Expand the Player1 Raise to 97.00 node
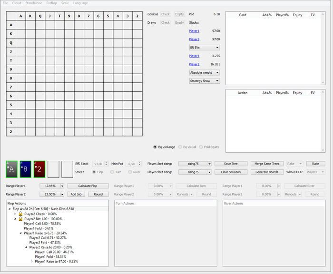Screen dimensions: 333x274 [32, 262]
